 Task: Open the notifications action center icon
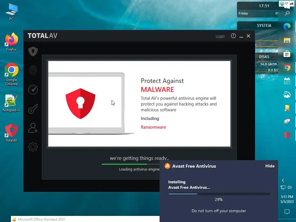click(x=287, y=212)
